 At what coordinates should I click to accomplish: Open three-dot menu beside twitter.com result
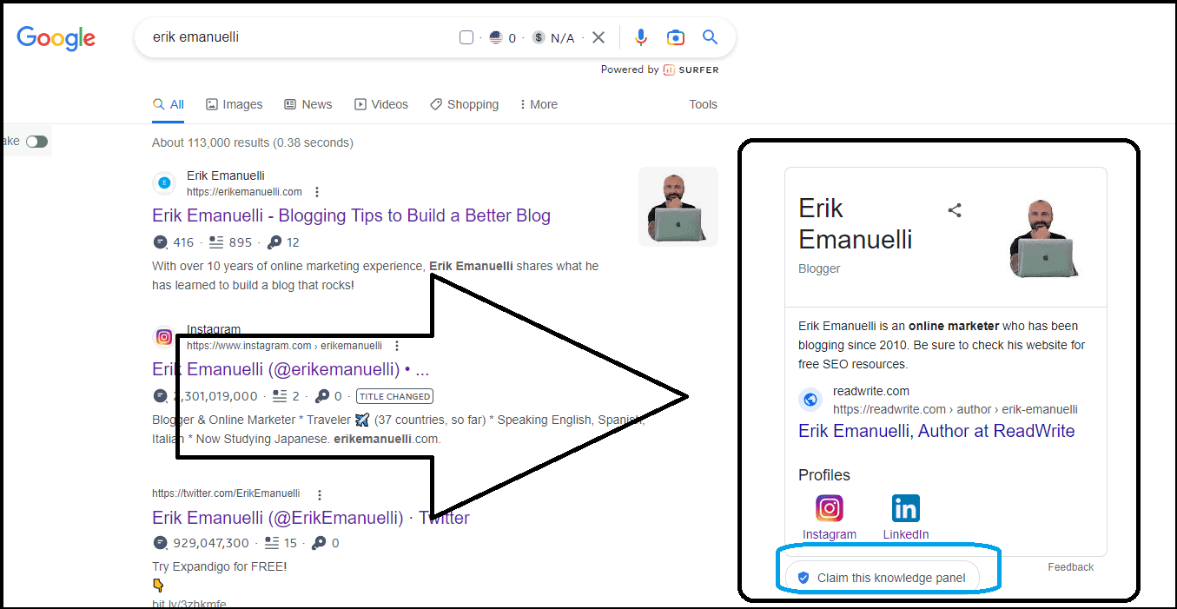320,494
